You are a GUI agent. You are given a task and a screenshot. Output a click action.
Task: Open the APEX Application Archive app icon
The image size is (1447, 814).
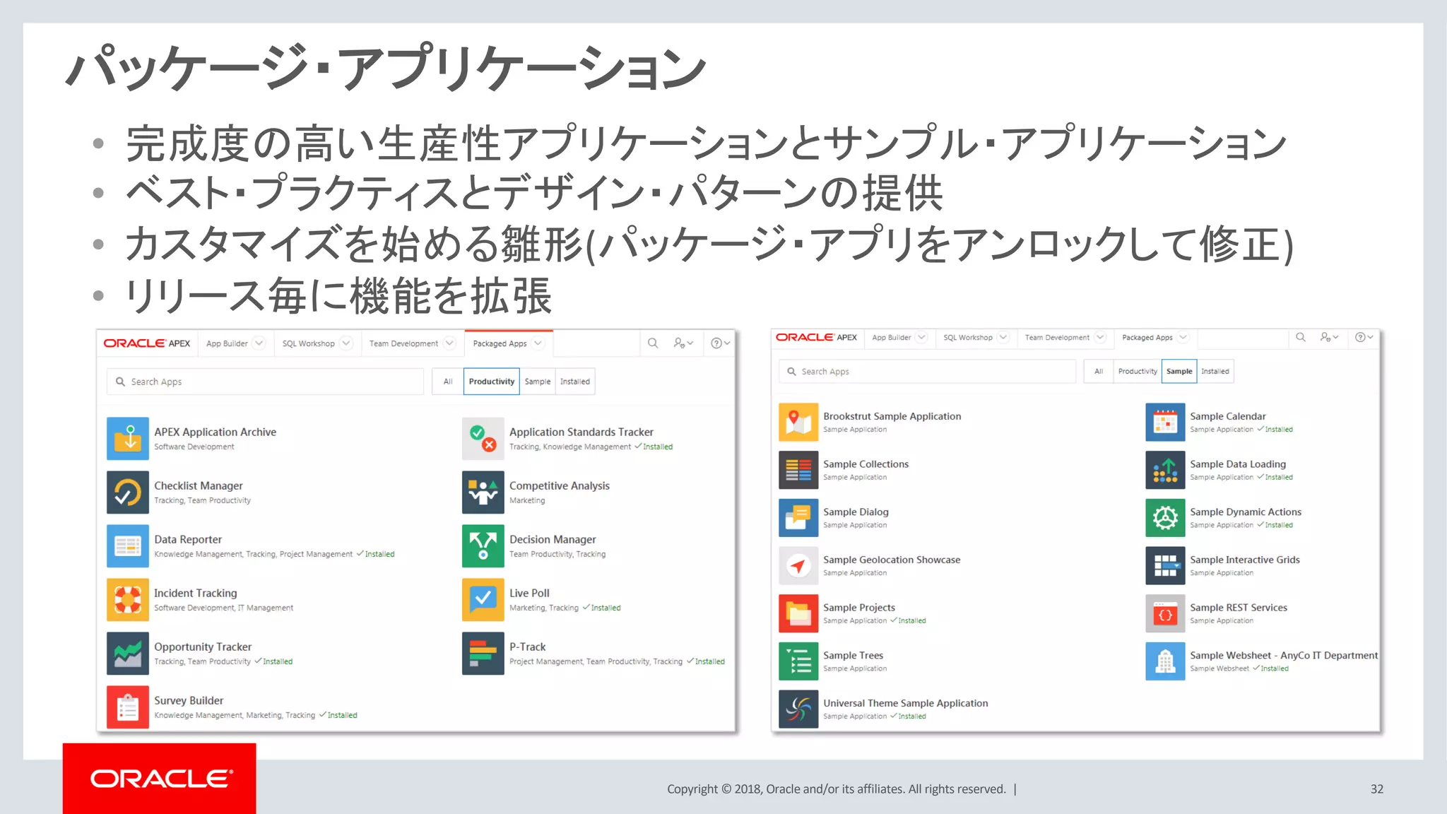[x=128, y=438]
